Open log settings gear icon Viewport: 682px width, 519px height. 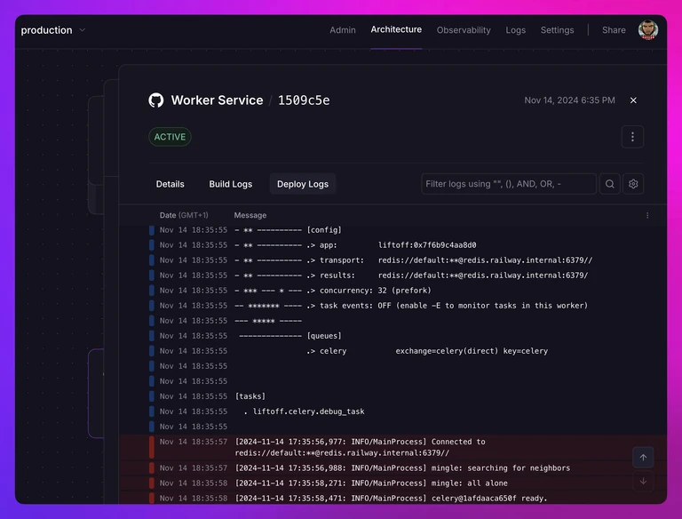click(x=633, y=184)
